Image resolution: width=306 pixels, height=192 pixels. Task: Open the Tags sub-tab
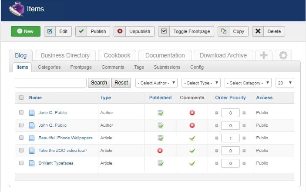pos(139,67)
